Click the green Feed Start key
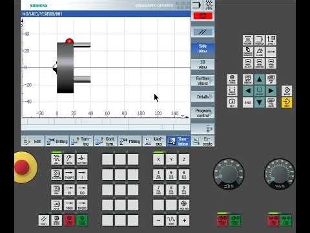Image resolution: width=310 pixels, height=233 pixels. (286, 220)
